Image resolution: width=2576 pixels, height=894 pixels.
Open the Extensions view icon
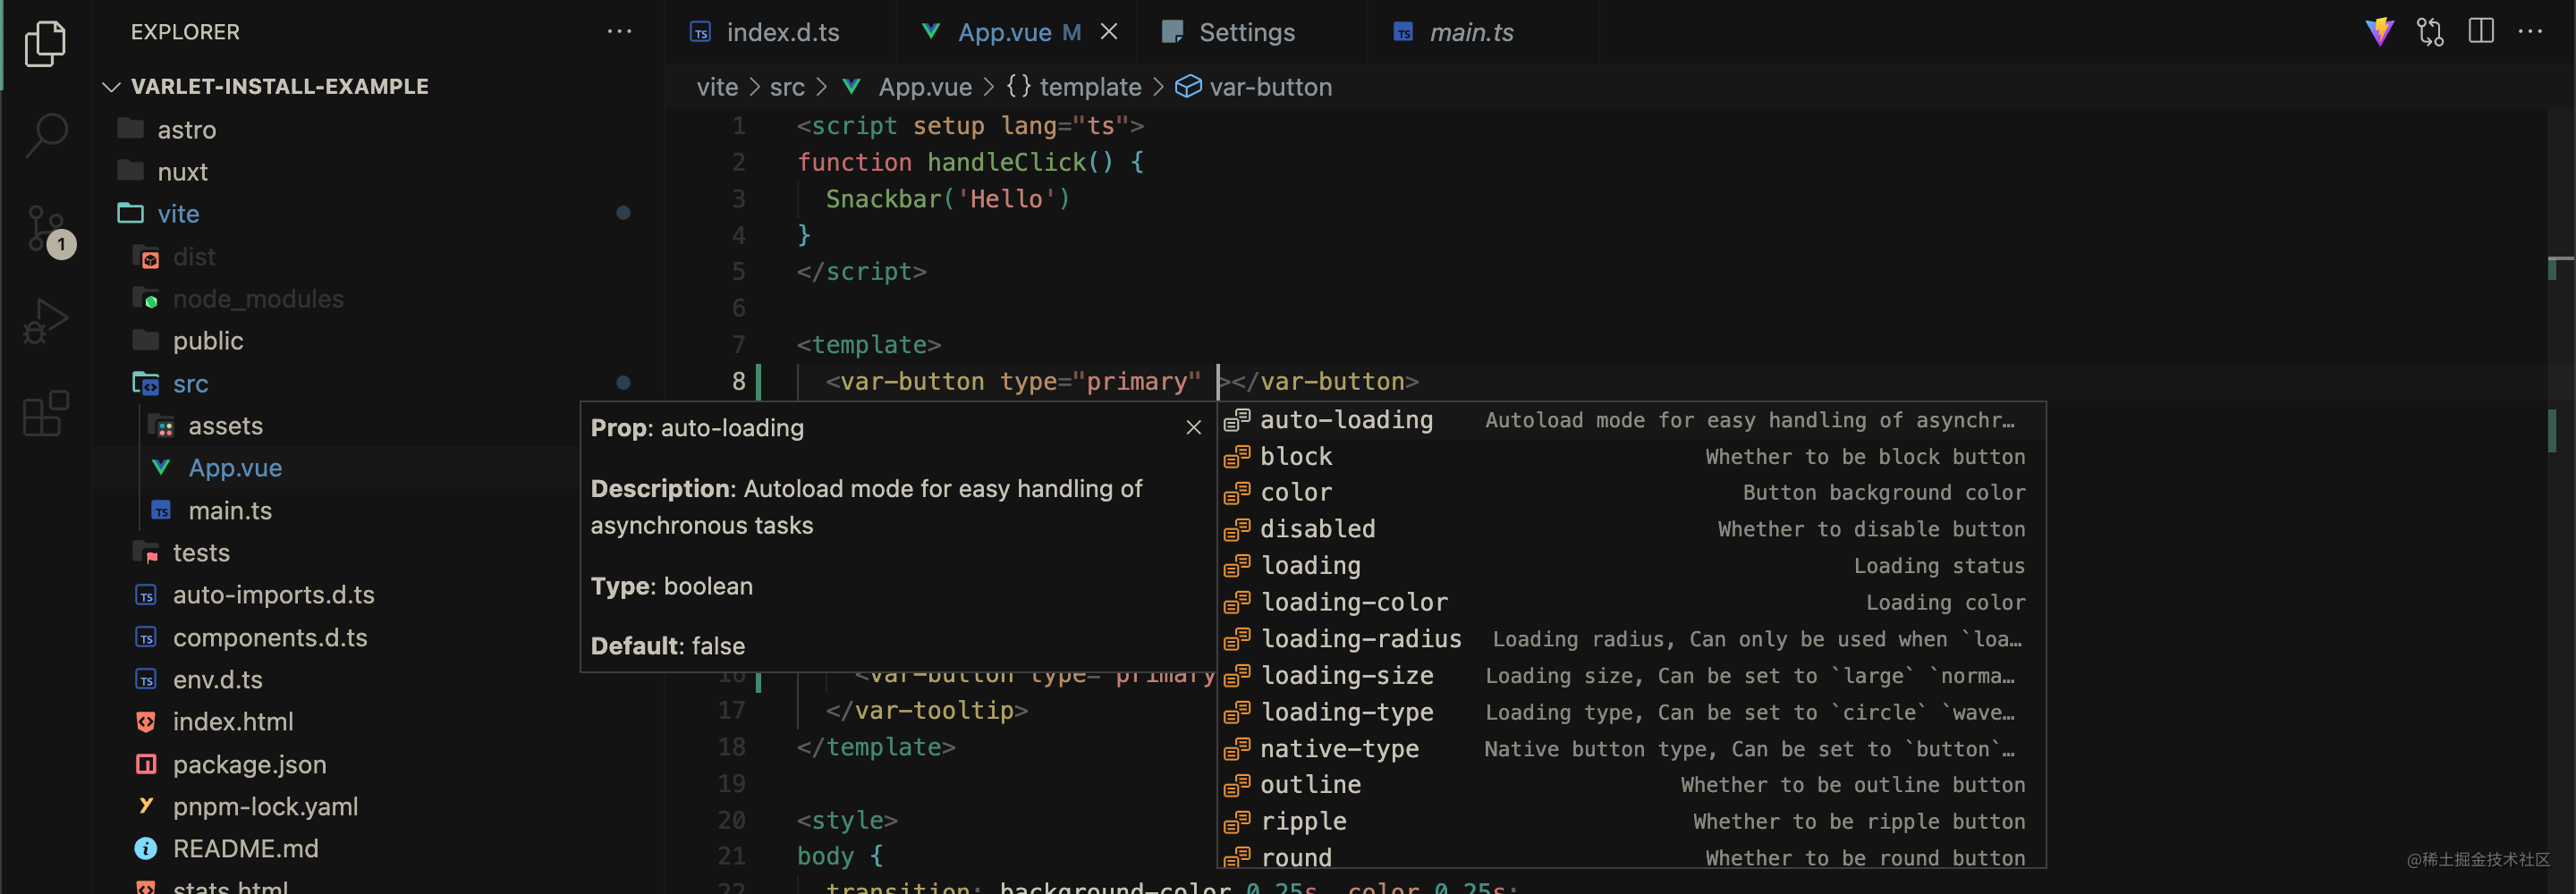[45, 412]
